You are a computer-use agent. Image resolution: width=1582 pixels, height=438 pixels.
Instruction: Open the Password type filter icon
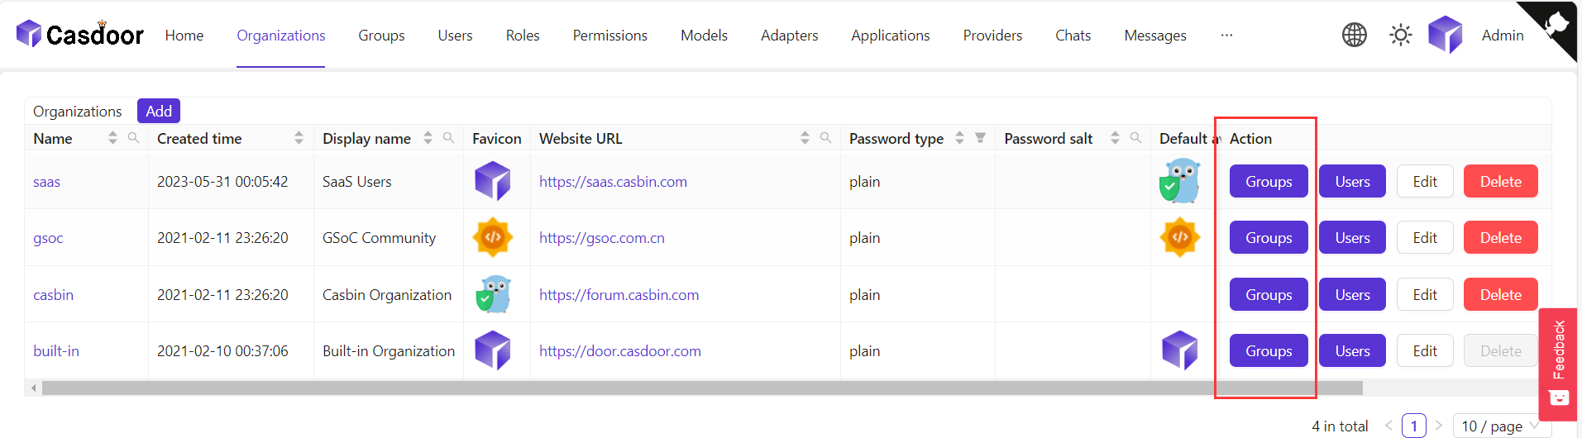click(980, 138)
